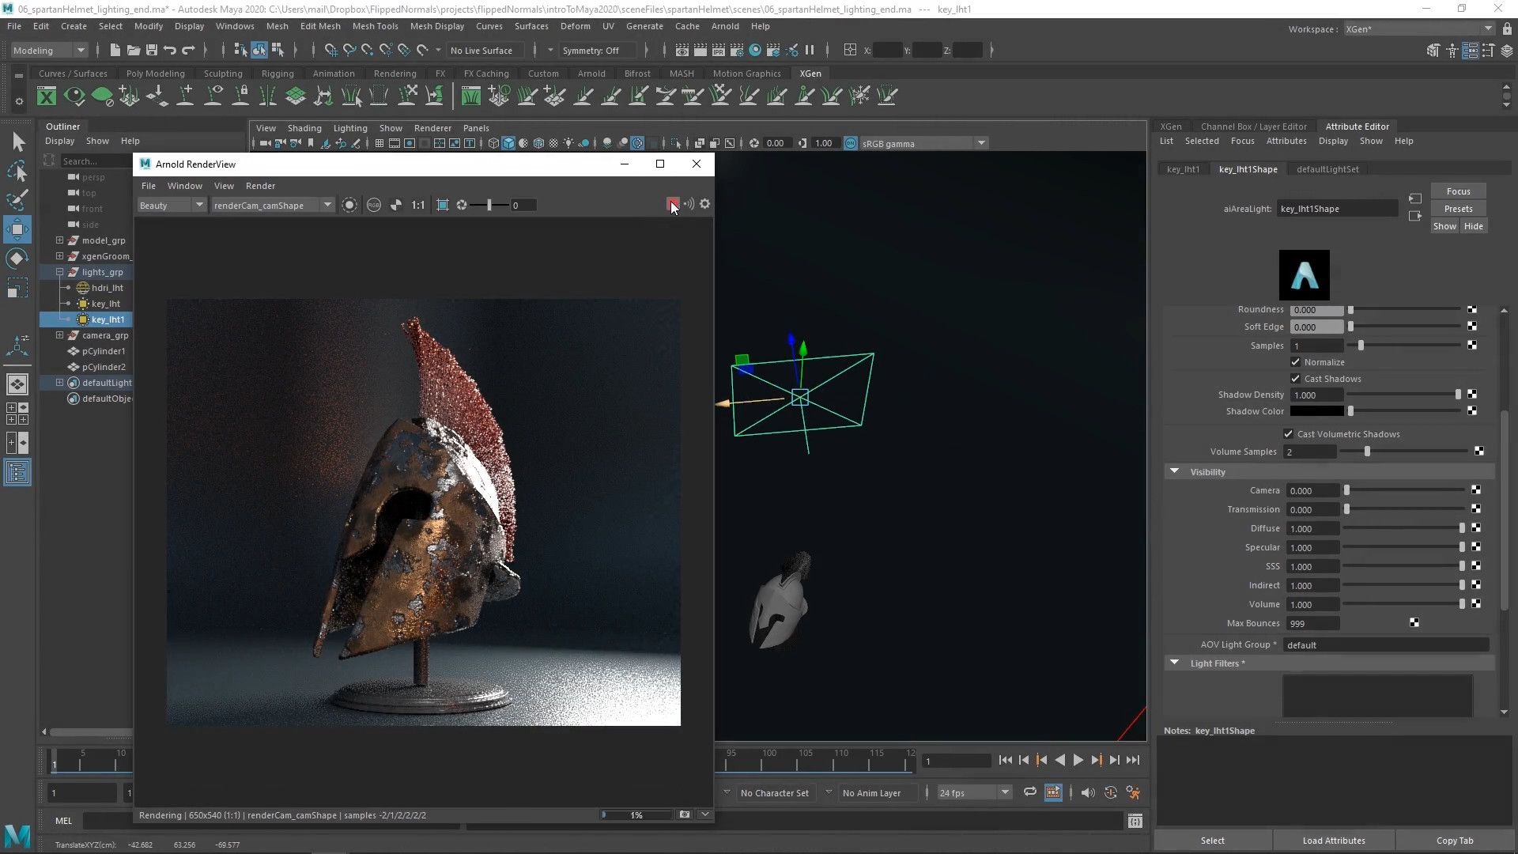Click the Auto Keyframe icon
Viewport: 1518px width, 854px height.
point(1111,792)
